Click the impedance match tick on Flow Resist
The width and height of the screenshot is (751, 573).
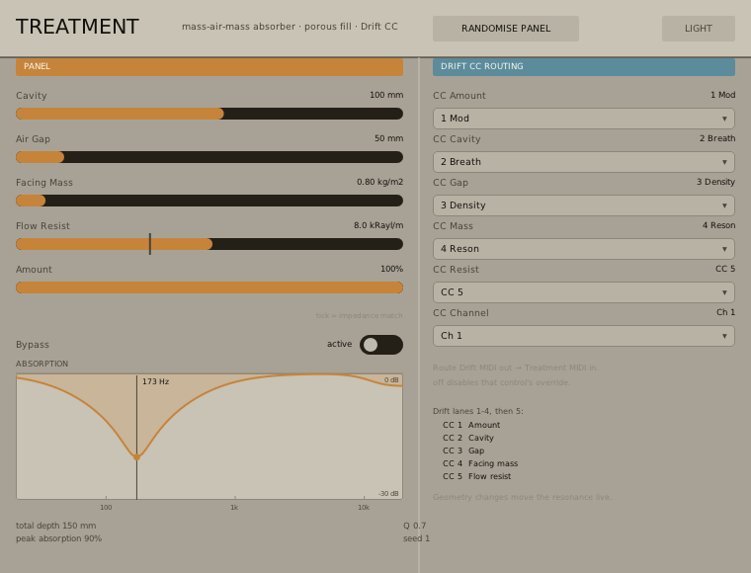tap(150, 244)
